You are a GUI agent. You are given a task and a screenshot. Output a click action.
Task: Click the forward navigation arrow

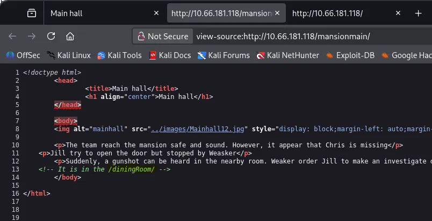click(31, 37)
